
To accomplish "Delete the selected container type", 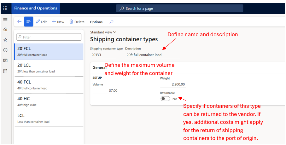I will [x=77, y=22].
